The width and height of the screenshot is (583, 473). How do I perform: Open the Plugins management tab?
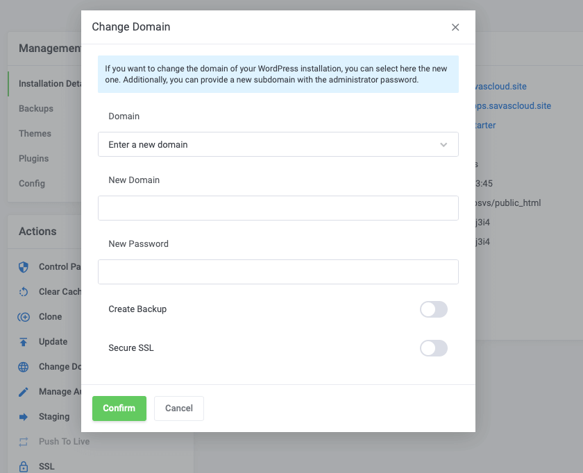34,158
